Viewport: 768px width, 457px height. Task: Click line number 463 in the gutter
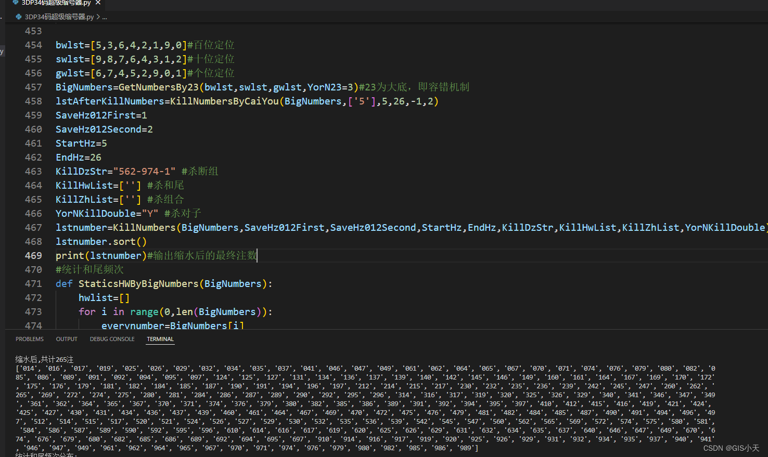33,172
